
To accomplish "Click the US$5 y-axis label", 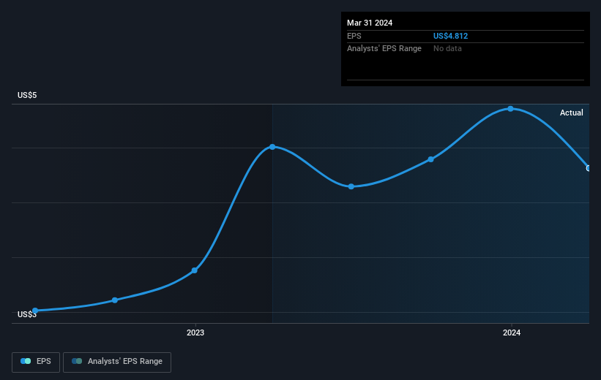I will point(27,95).
